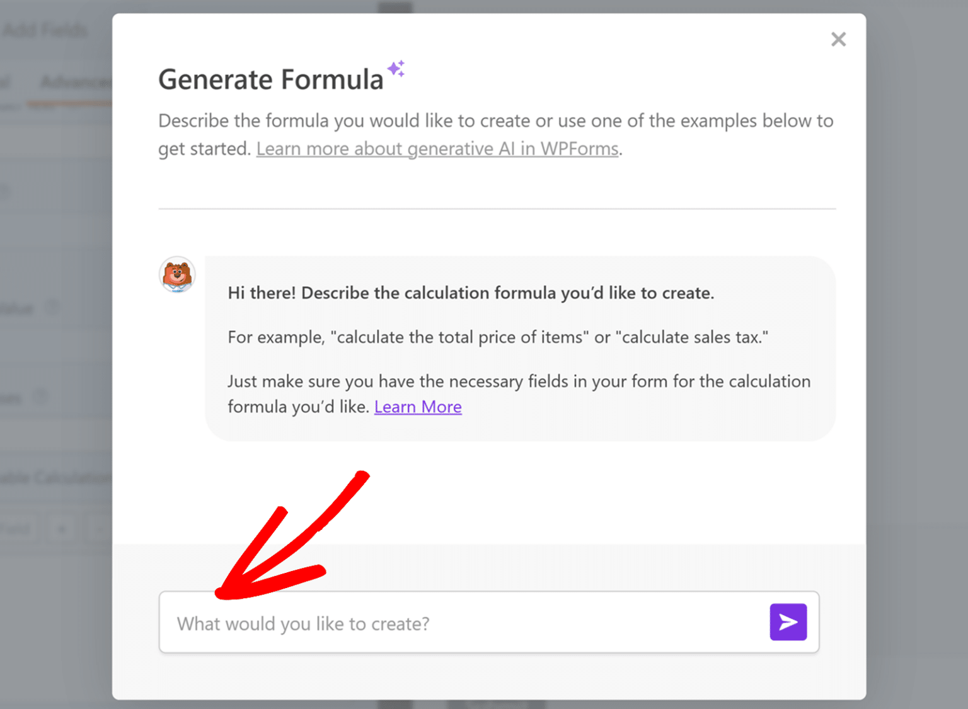This screenshot has width=968, height=709.
Task: Click the greeting chat message bubble
Action: (520, 348)
